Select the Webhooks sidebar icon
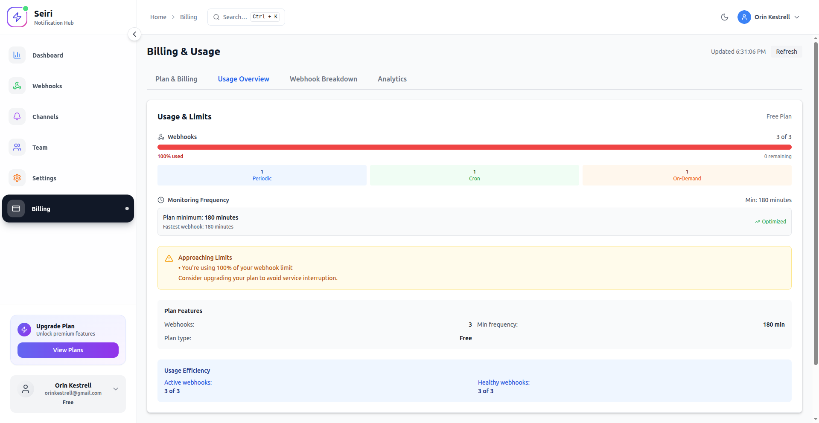The width and height of the screenshot is (819, 423). (x=17, y=86)
